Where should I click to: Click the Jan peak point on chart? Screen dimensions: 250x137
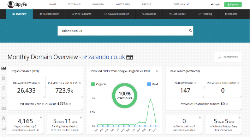click(x=150, y=100)
